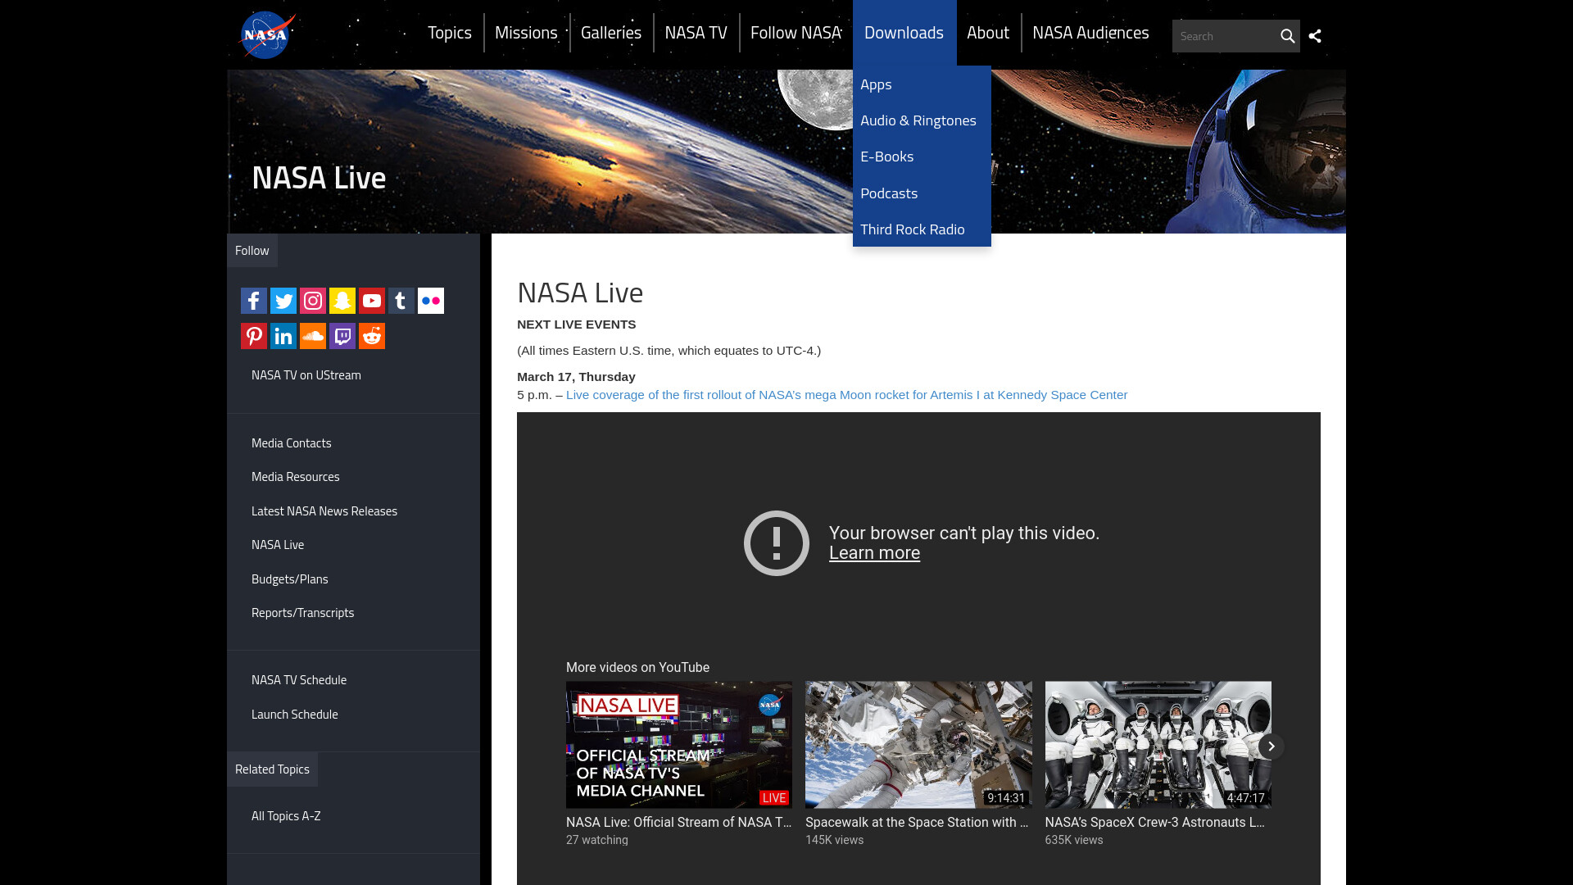Open the Galleries menu

pos(611,33)
